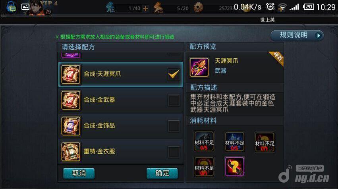Click the 合成·金武器 scroll icon
Screen dimensions: 338x189
pos(71,100)
